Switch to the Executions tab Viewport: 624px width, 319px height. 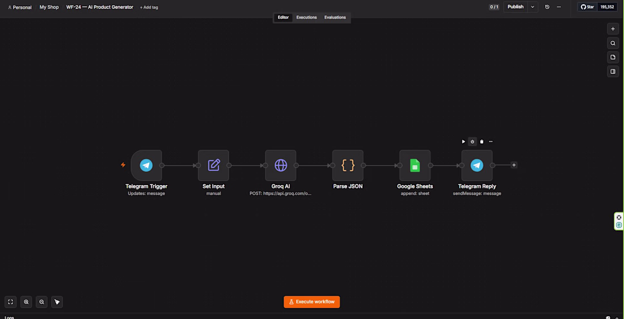(x=306, y=18)
